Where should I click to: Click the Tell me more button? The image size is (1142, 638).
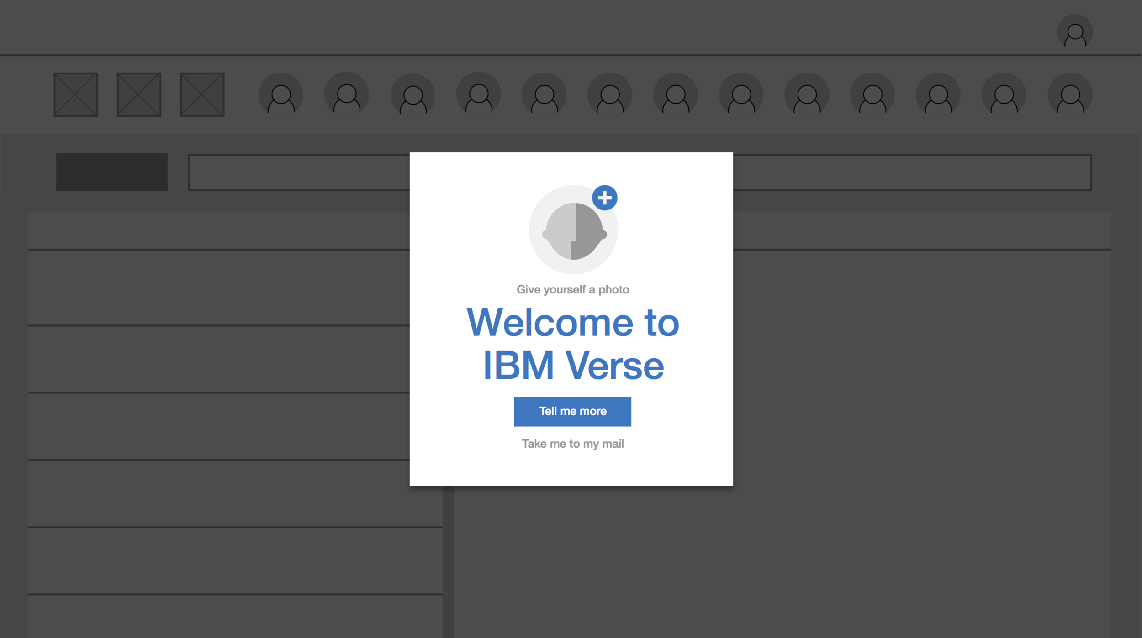point(572,412)
